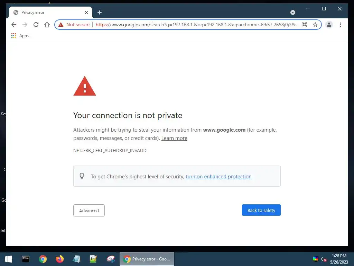Click the Apps bookmark label
This screenshot has height=266, width=354.
tap(24, 36)
